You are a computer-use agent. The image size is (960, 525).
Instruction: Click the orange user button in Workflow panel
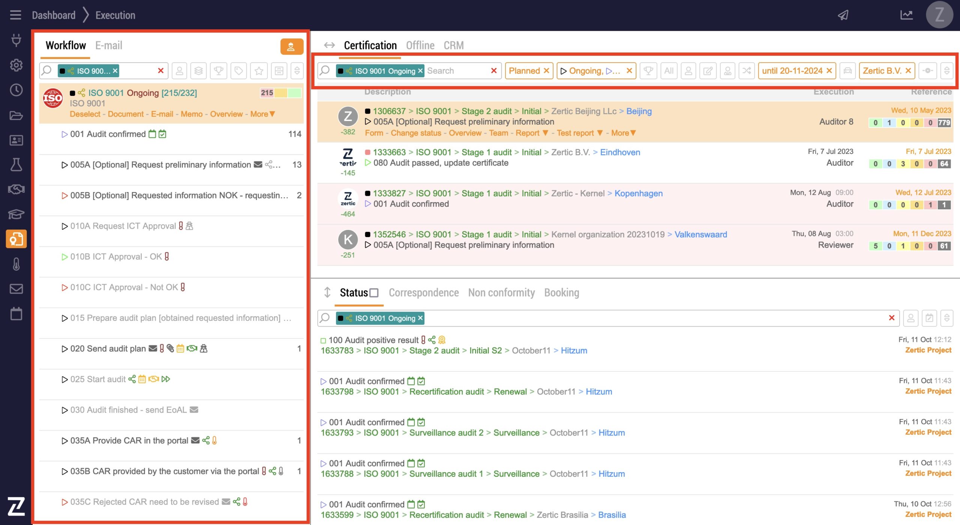point(291,47)
